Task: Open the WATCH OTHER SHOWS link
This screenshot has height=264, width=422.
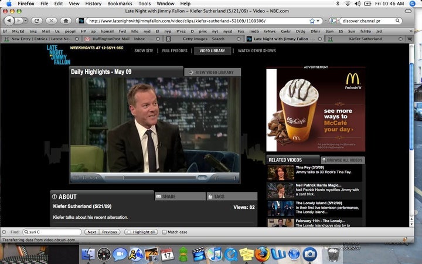Action: coord(257,50)
